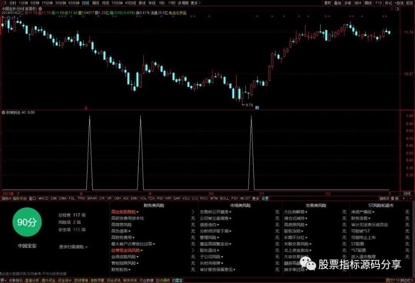Click the 画线 drawing button
415x283 pixels.
pos(368,3)
